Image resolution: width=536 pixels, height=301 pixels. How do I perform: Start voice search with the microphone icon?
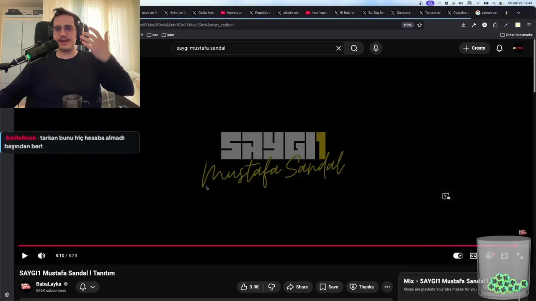click(x=376, y=48)
